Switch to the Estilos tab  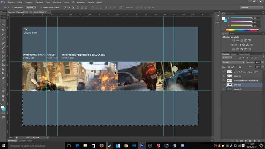233,34
